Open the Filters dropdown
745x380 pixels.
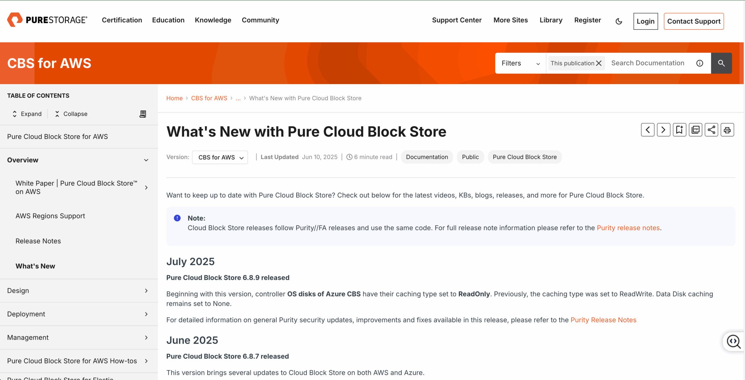coord(520,63)
